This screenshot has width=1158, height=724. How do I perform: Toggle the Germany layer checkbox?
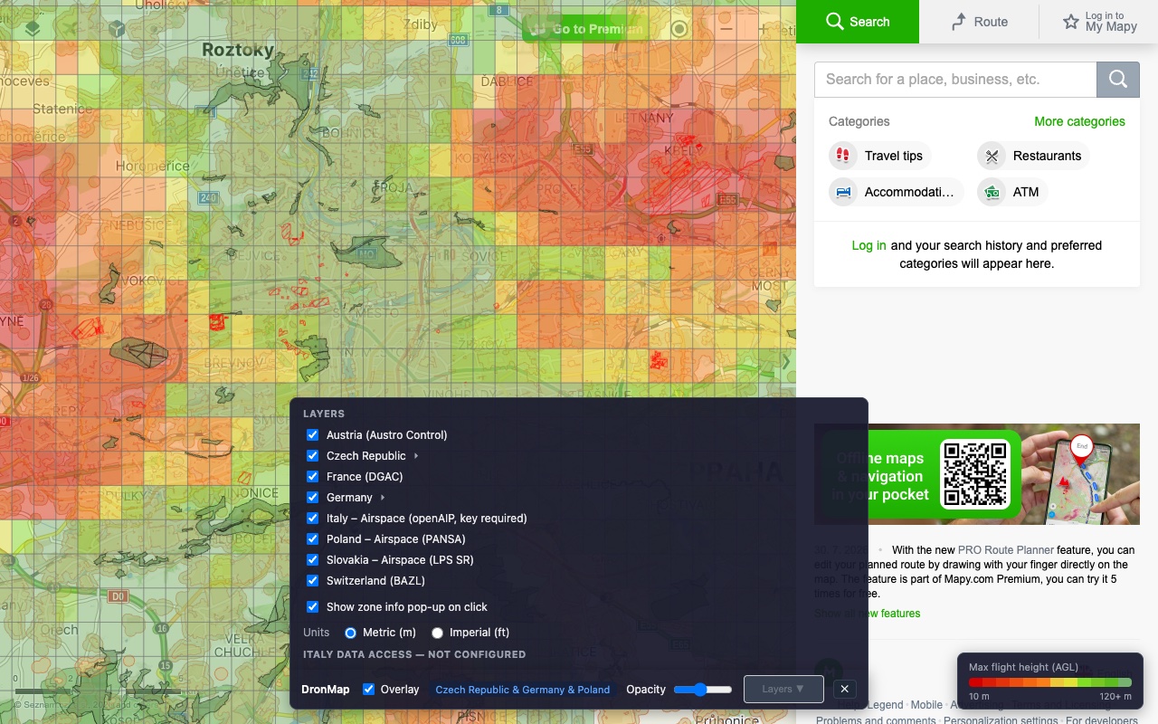click(x=313, y=498)
